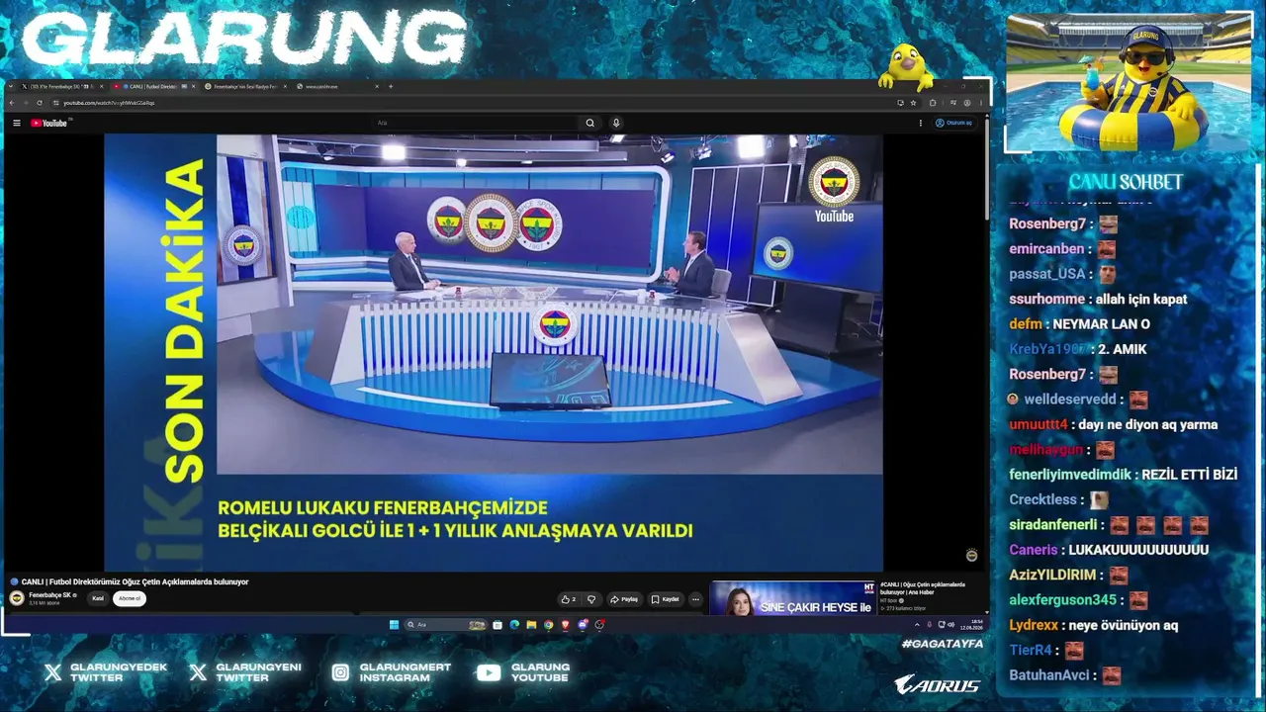
Task: Open the fourth browser tab with globe icon
Action: tap(336, 86)
